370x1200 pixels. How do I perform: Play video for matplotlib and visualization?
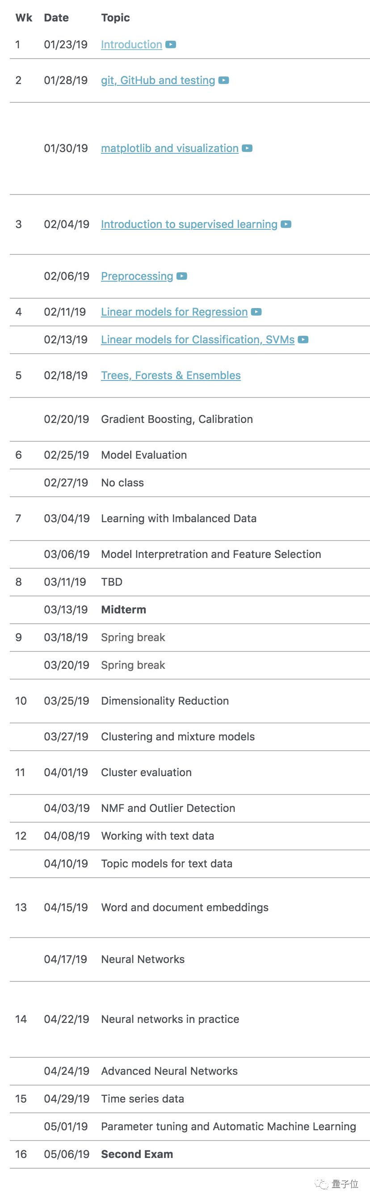coord(247,148)
